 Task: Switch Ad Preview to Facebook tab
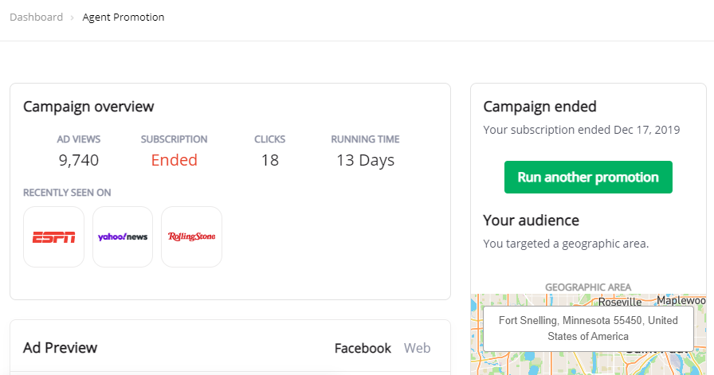(x=363, y=348)
